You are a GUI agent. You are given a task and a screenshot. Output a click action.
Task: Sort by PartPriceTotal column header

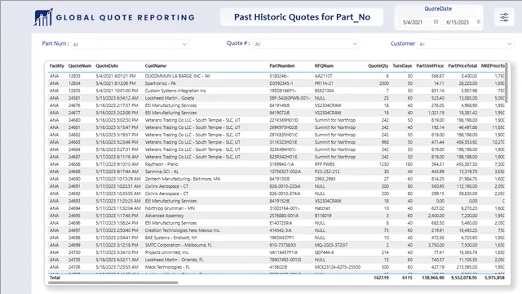(462, 66)
